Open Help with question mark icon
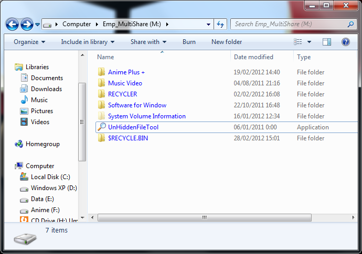The height and width of the screenshot is (254, 362). [x=346, y=42]
